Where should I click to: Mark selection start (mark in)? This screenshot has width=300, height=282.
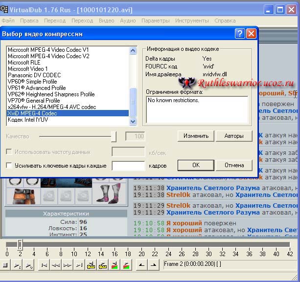[x=141, y=265]
